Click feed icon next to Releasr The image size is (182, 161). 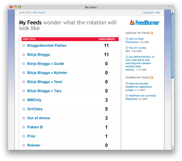pos(24,145)
